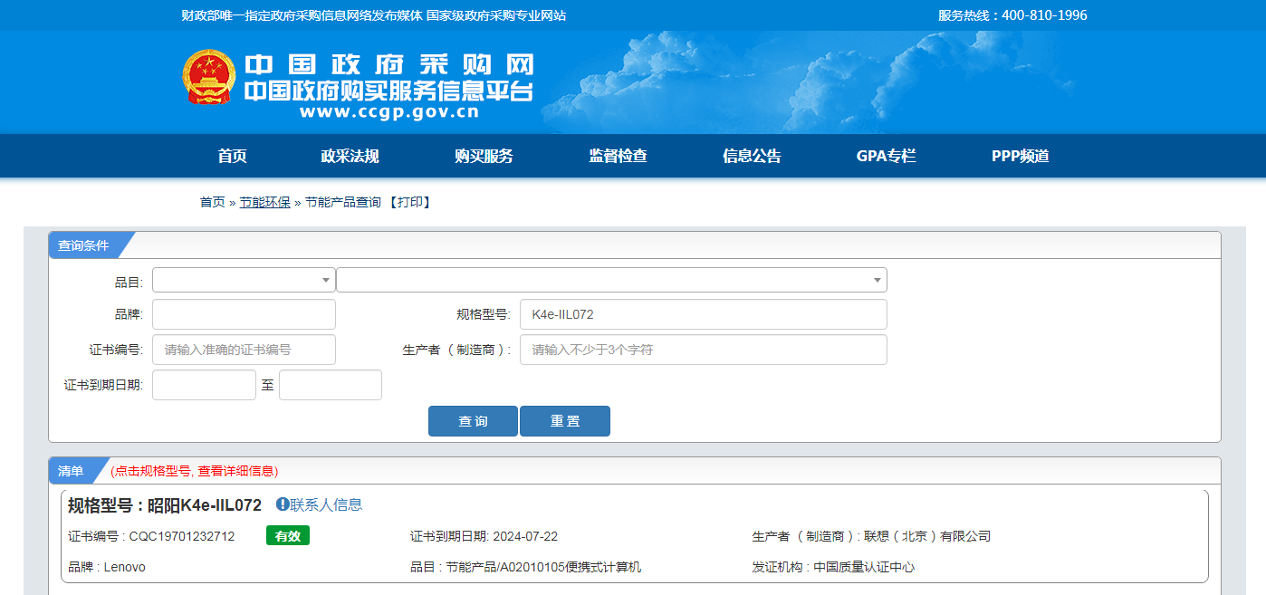The image size is (1266, 595).
Task: Expand the first 品目 category dropdown
Action: coord(244,280)
